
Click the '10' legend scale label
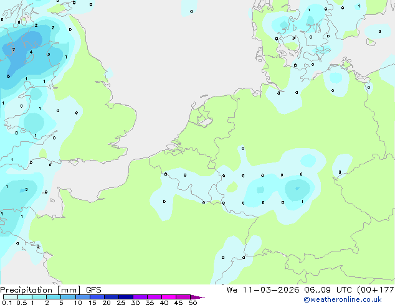78,303
